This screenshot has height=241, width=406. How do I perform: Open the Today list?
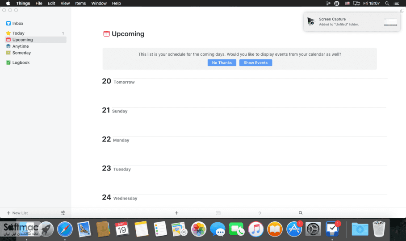tap(35, 33)
